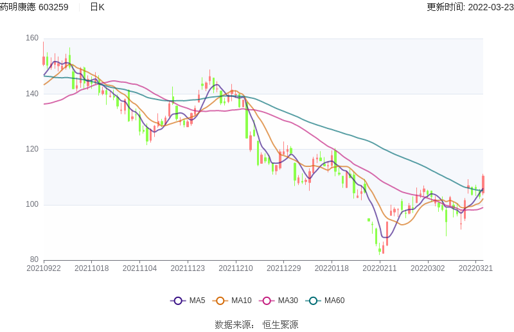The width and height of the screenshot is (514, 332).
Task: Select the 日K chart type label
Action: (97, 7)
